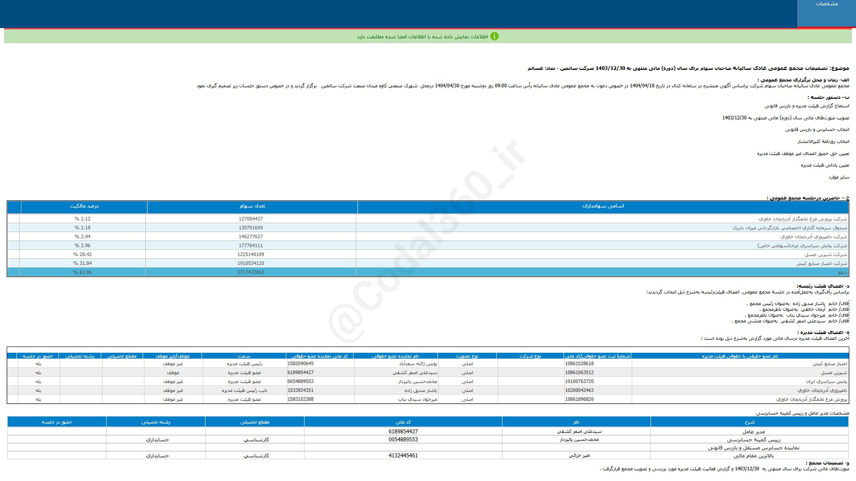Select board member اعتبار صنایع کیش

[830, 364]
